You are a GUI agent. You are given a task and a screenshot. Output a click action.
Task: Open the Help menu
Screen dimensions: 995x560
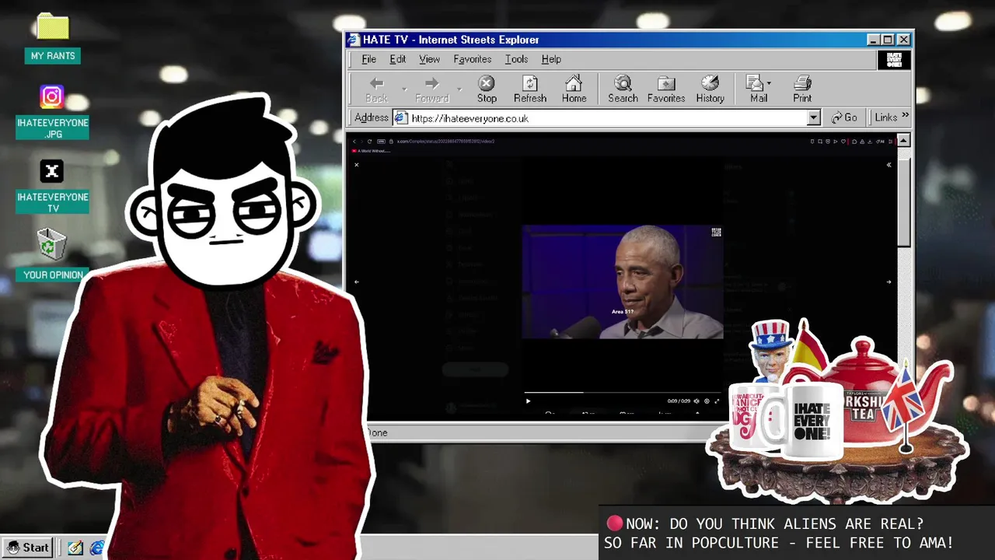point(551,59)
